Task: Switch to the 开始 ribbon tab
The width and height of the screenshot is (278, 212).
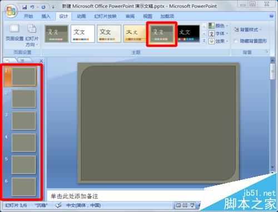Action: point(28,16)
